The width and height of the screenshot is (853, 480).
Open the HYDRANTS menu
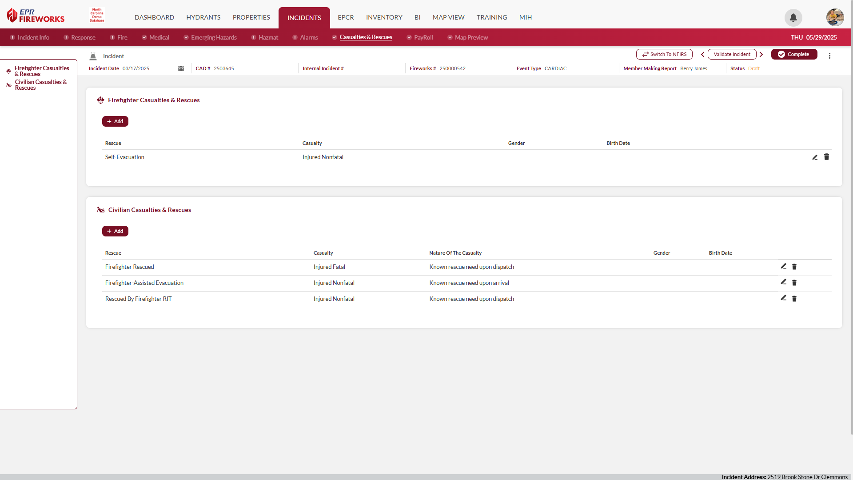pos(203,17)
